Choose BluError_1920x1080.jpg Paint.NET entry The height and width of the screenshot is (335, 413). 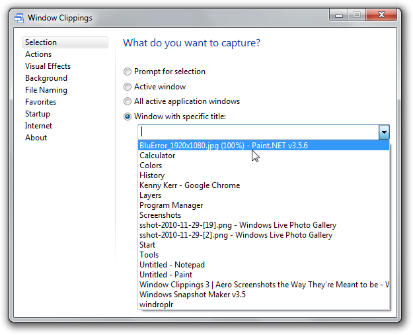click(264, 146)
